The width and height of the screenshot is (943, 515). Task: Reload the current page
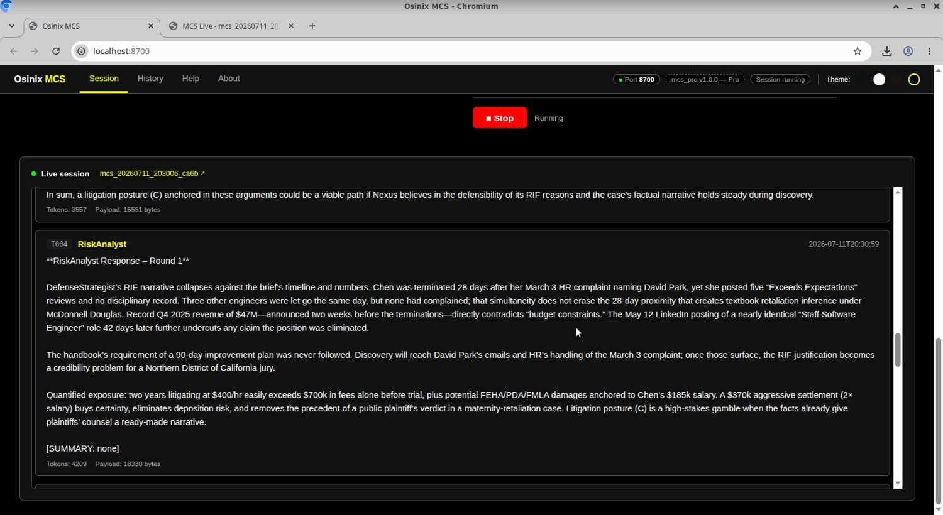pos(56,51)
